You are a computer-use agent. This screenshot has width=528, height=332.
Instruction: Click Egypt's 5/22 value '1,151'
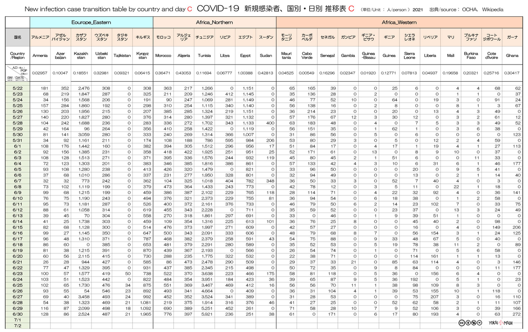click(248, 89)
